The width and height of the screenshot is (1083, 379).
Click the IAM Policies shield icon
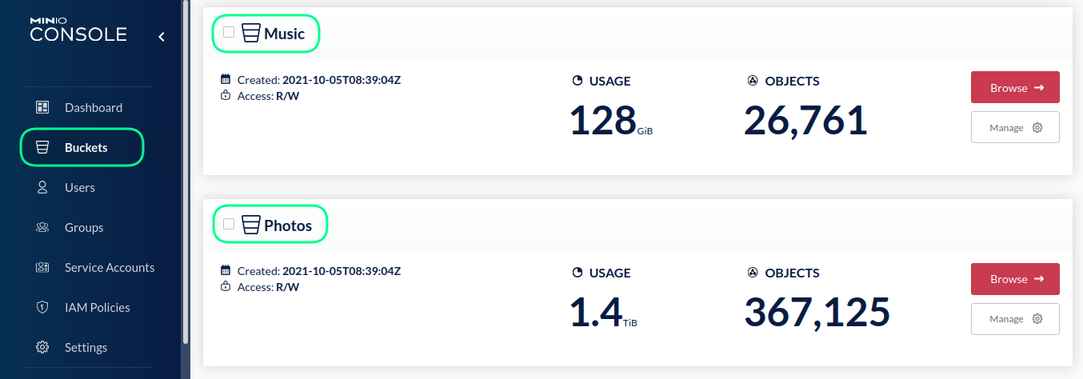coord(43,307)
